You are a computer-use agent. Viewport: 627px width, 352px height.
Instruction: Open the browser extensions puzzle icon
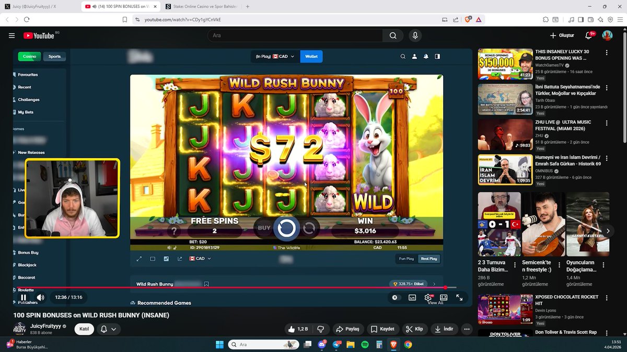pos(546,19)
